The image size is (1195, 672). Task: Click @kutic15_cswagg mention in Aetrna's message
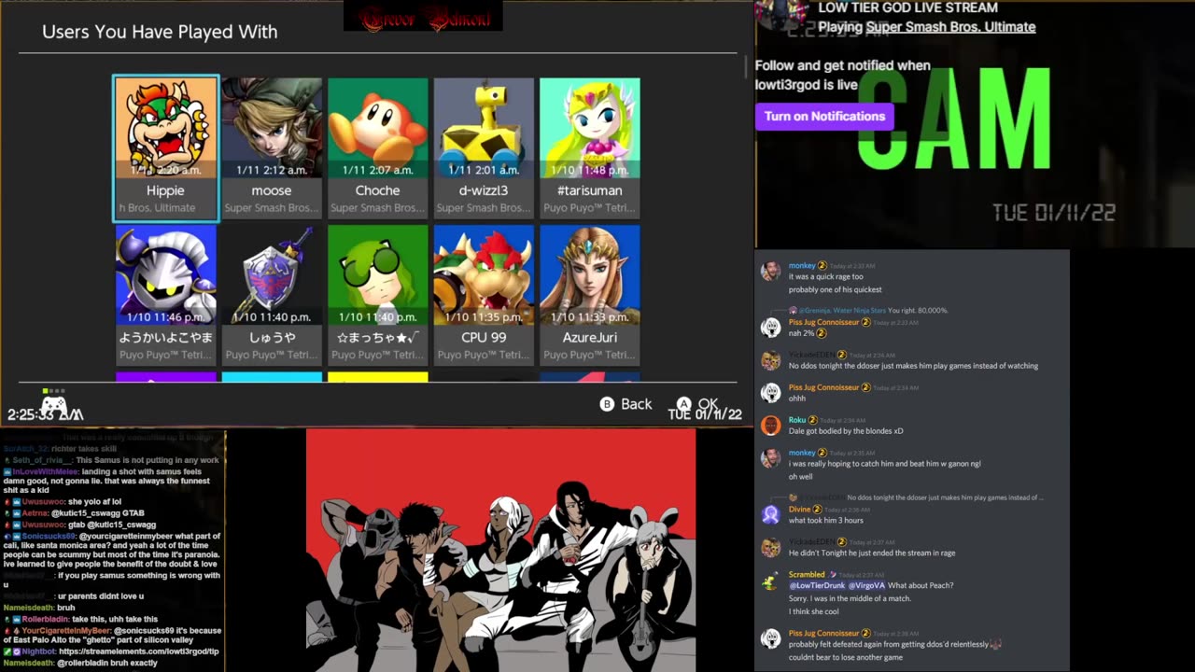click(x=84, y=513)
